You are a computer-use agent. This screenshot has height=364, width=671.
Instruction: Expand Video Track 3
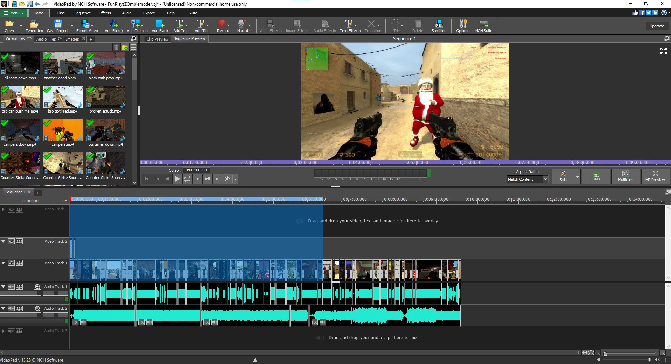[x=3, y=209]
